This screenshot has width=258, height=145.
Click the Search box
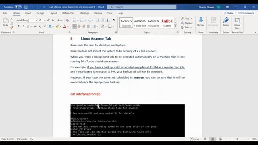(141, 7)
